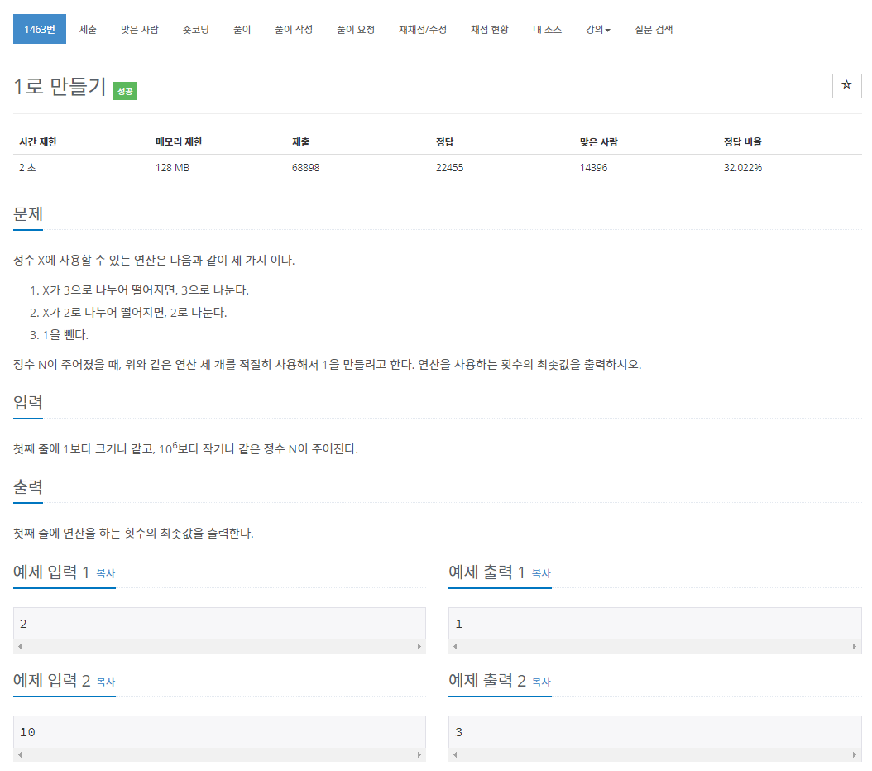
Task: Open the 맞은 사람 tab
Action: (140, 30)
